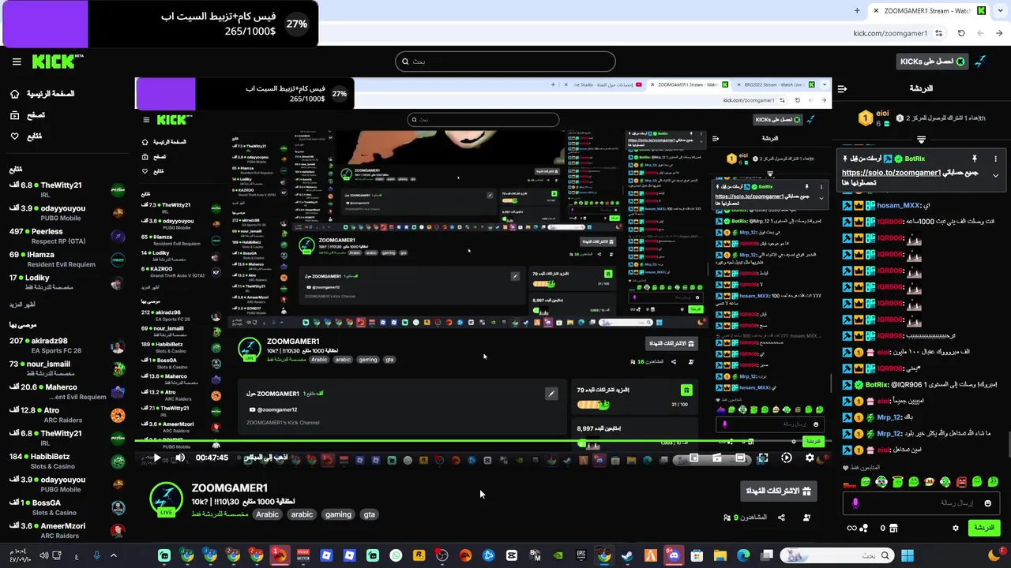The width and height of the screenshot is (1011, 568).
Task: Click the taskbar microphone tray icon
Action: point(97,555)
